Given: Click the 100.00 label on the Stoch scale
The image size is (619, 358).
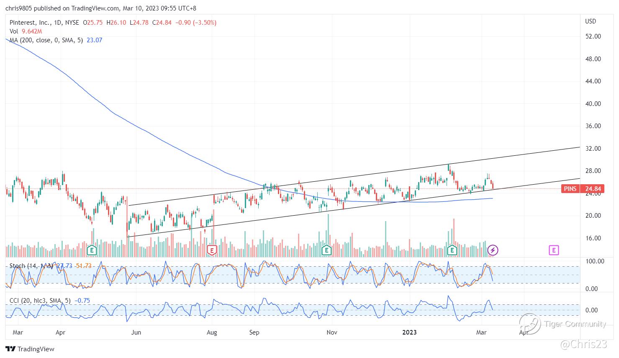Looking at the screenshot, I should coord(594,261).
